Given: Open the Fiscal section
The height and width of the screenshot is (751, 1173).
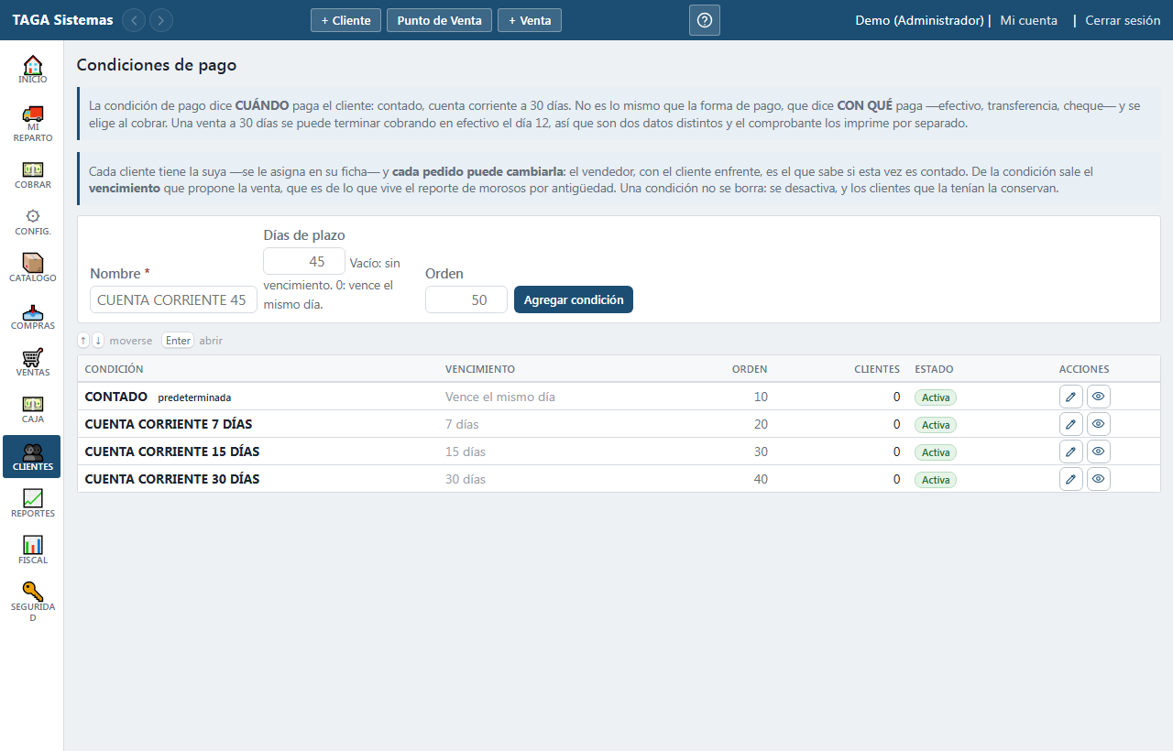Looking at the screenshot, I should (x=32, y=550).
